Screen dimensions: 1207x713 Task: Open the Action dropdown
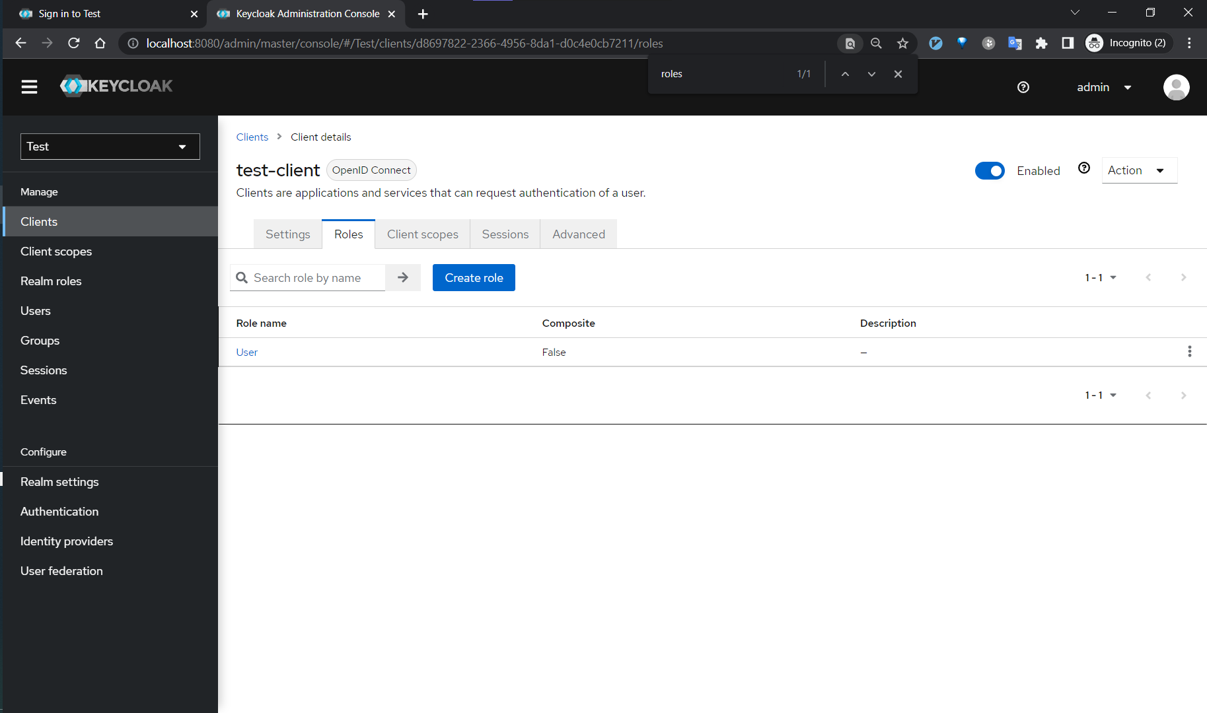coord(1139,170)
